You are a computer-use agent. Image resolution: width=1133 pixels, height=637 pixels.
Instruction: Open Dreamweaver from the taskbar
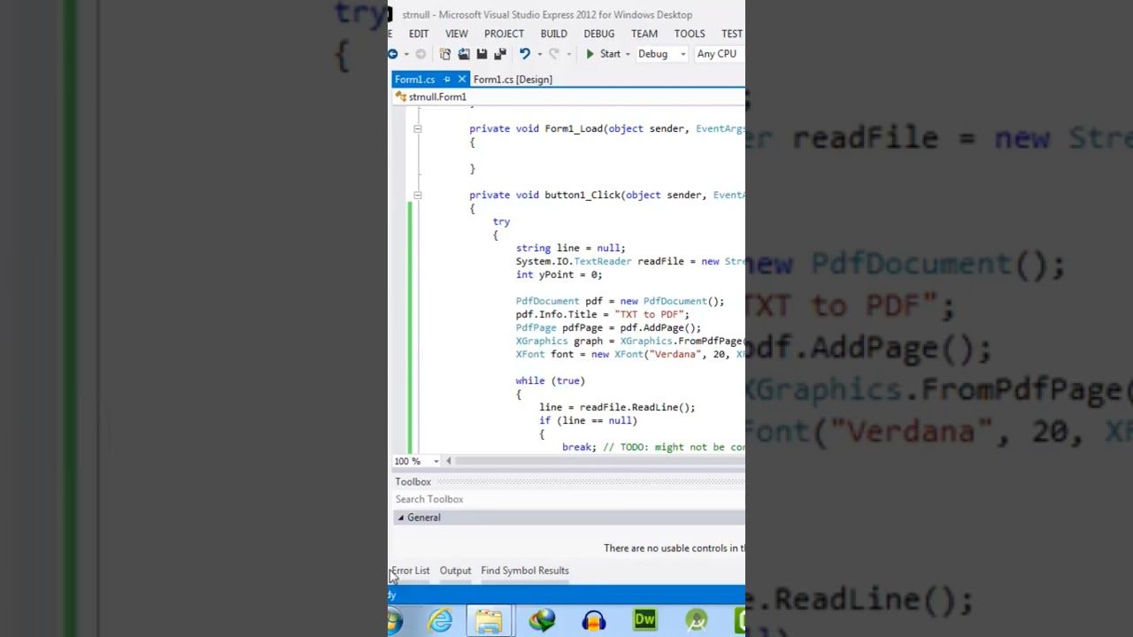pos(644,621)
